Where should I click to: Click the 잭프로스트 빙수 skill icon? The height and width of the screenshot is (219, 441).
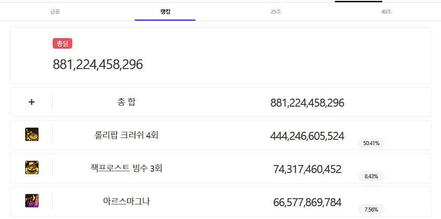32,167
